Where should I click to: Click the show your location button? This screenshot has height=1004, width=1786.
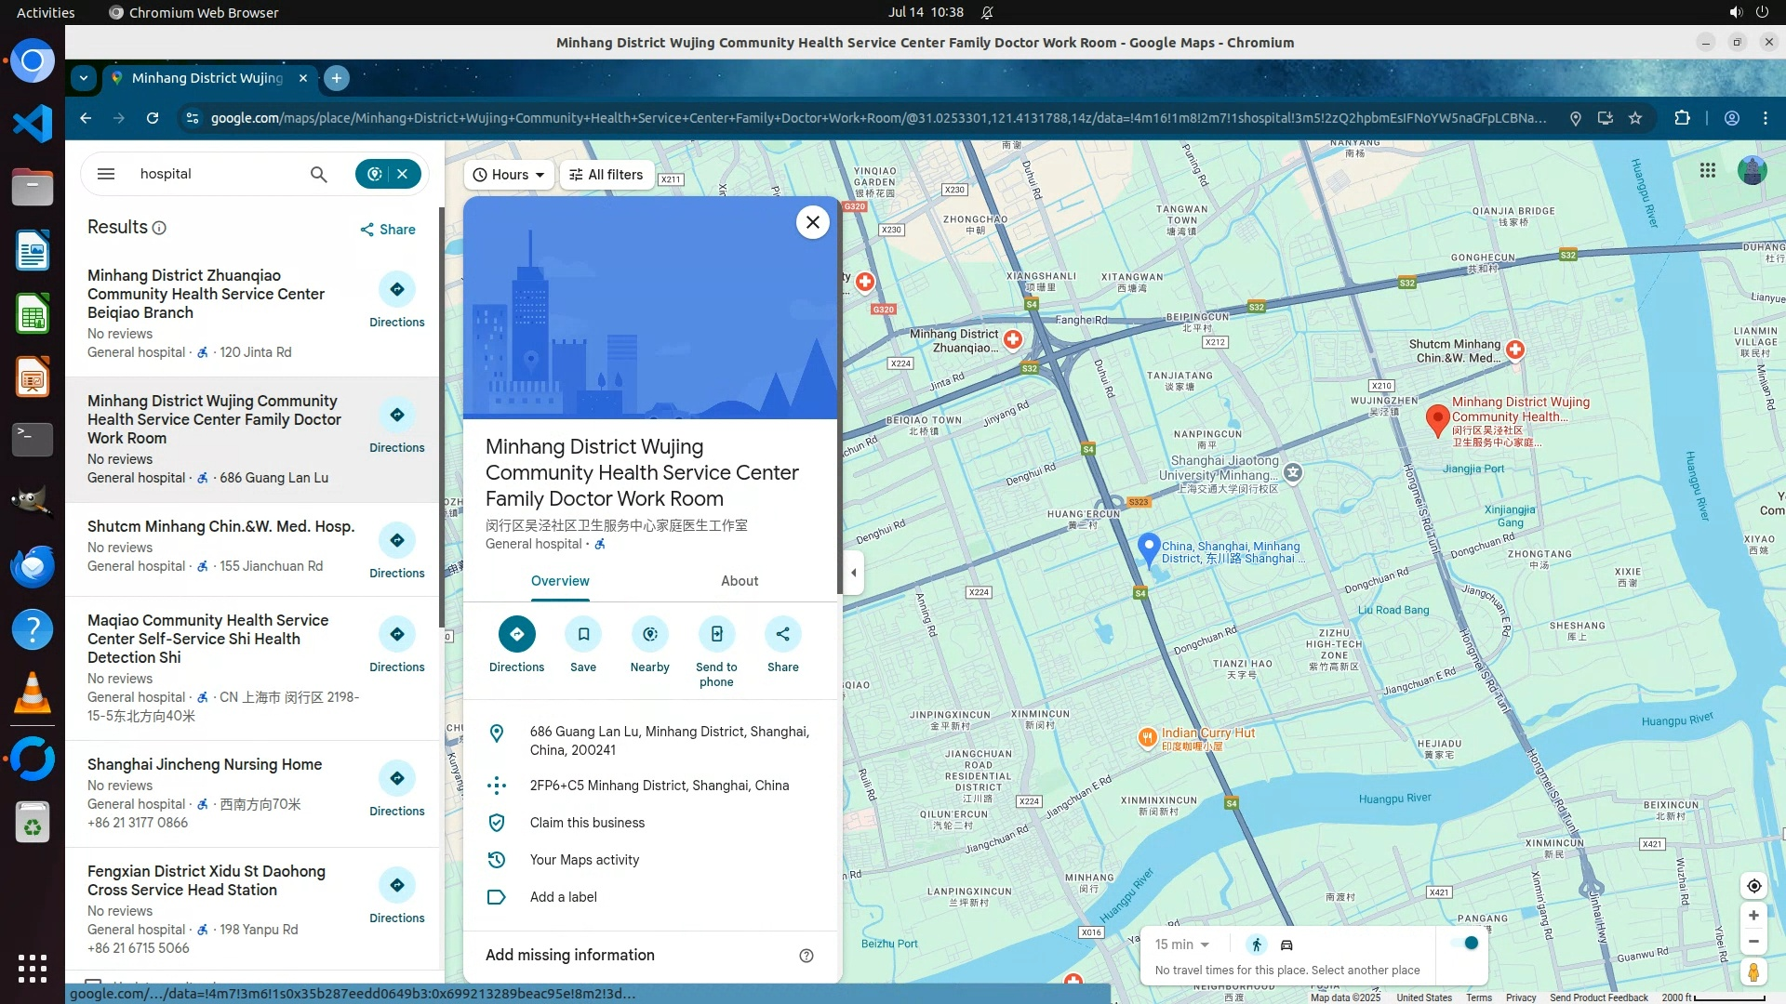click(x=1753, y=886)
